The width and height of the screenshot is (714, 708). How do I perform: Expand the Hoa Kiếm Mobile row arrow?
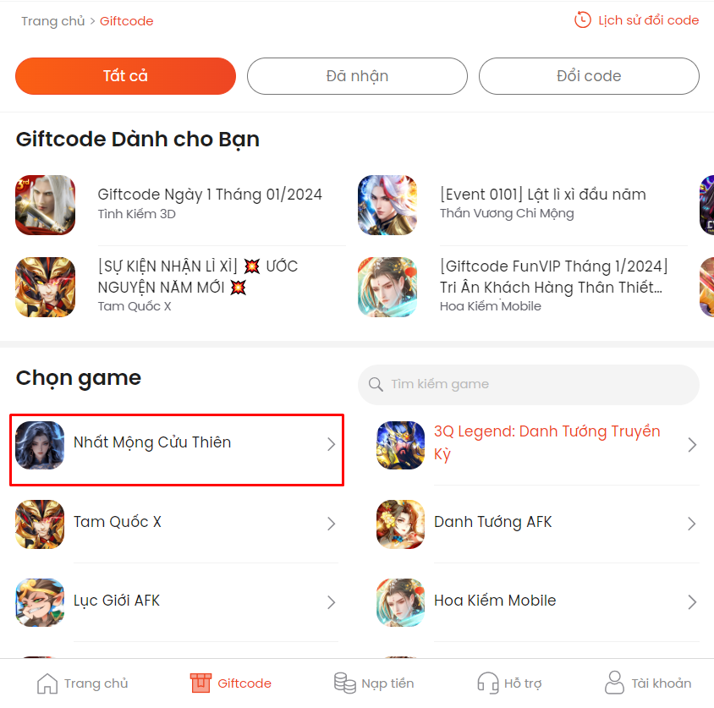(692, 602)
